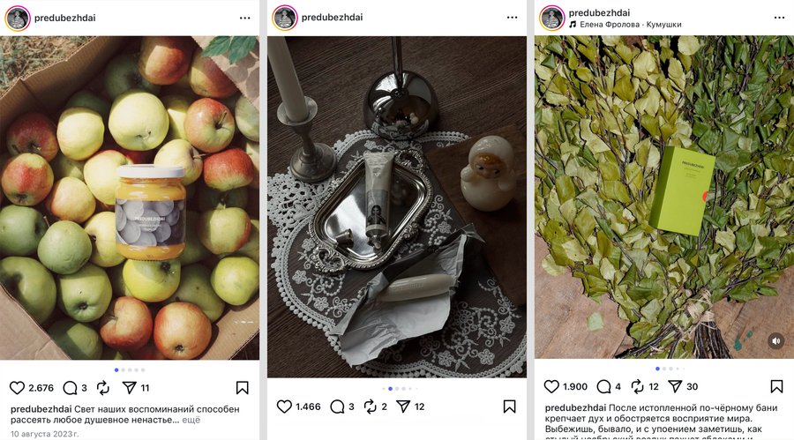Click the heart on green leaves post

551,386
